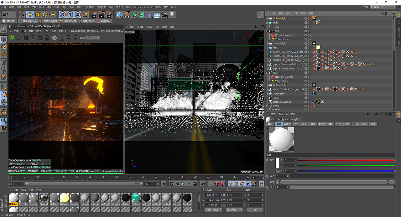Click the Camera object icon in toolbar

point(164,14)
